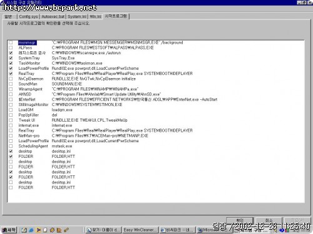Switch to the Autoexec.bat tab
Viewport: 313px width, 234px height.
[x=53, y=17]
